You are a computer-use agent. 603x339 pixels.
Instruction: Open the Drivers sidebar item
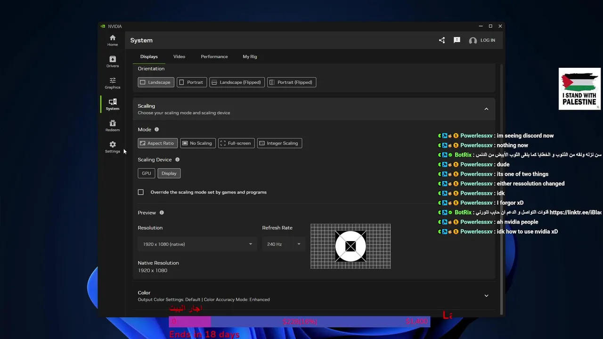(x=113, y=62)
